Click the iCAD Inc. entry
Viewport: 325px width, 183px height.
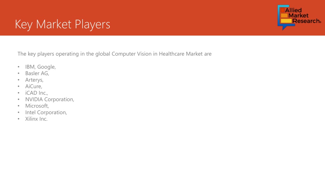36,93
